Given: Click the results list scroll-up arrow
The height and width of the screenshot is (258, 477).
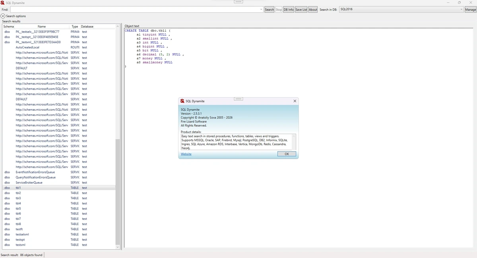Looking at the screenshot, I should coord(118,27).
